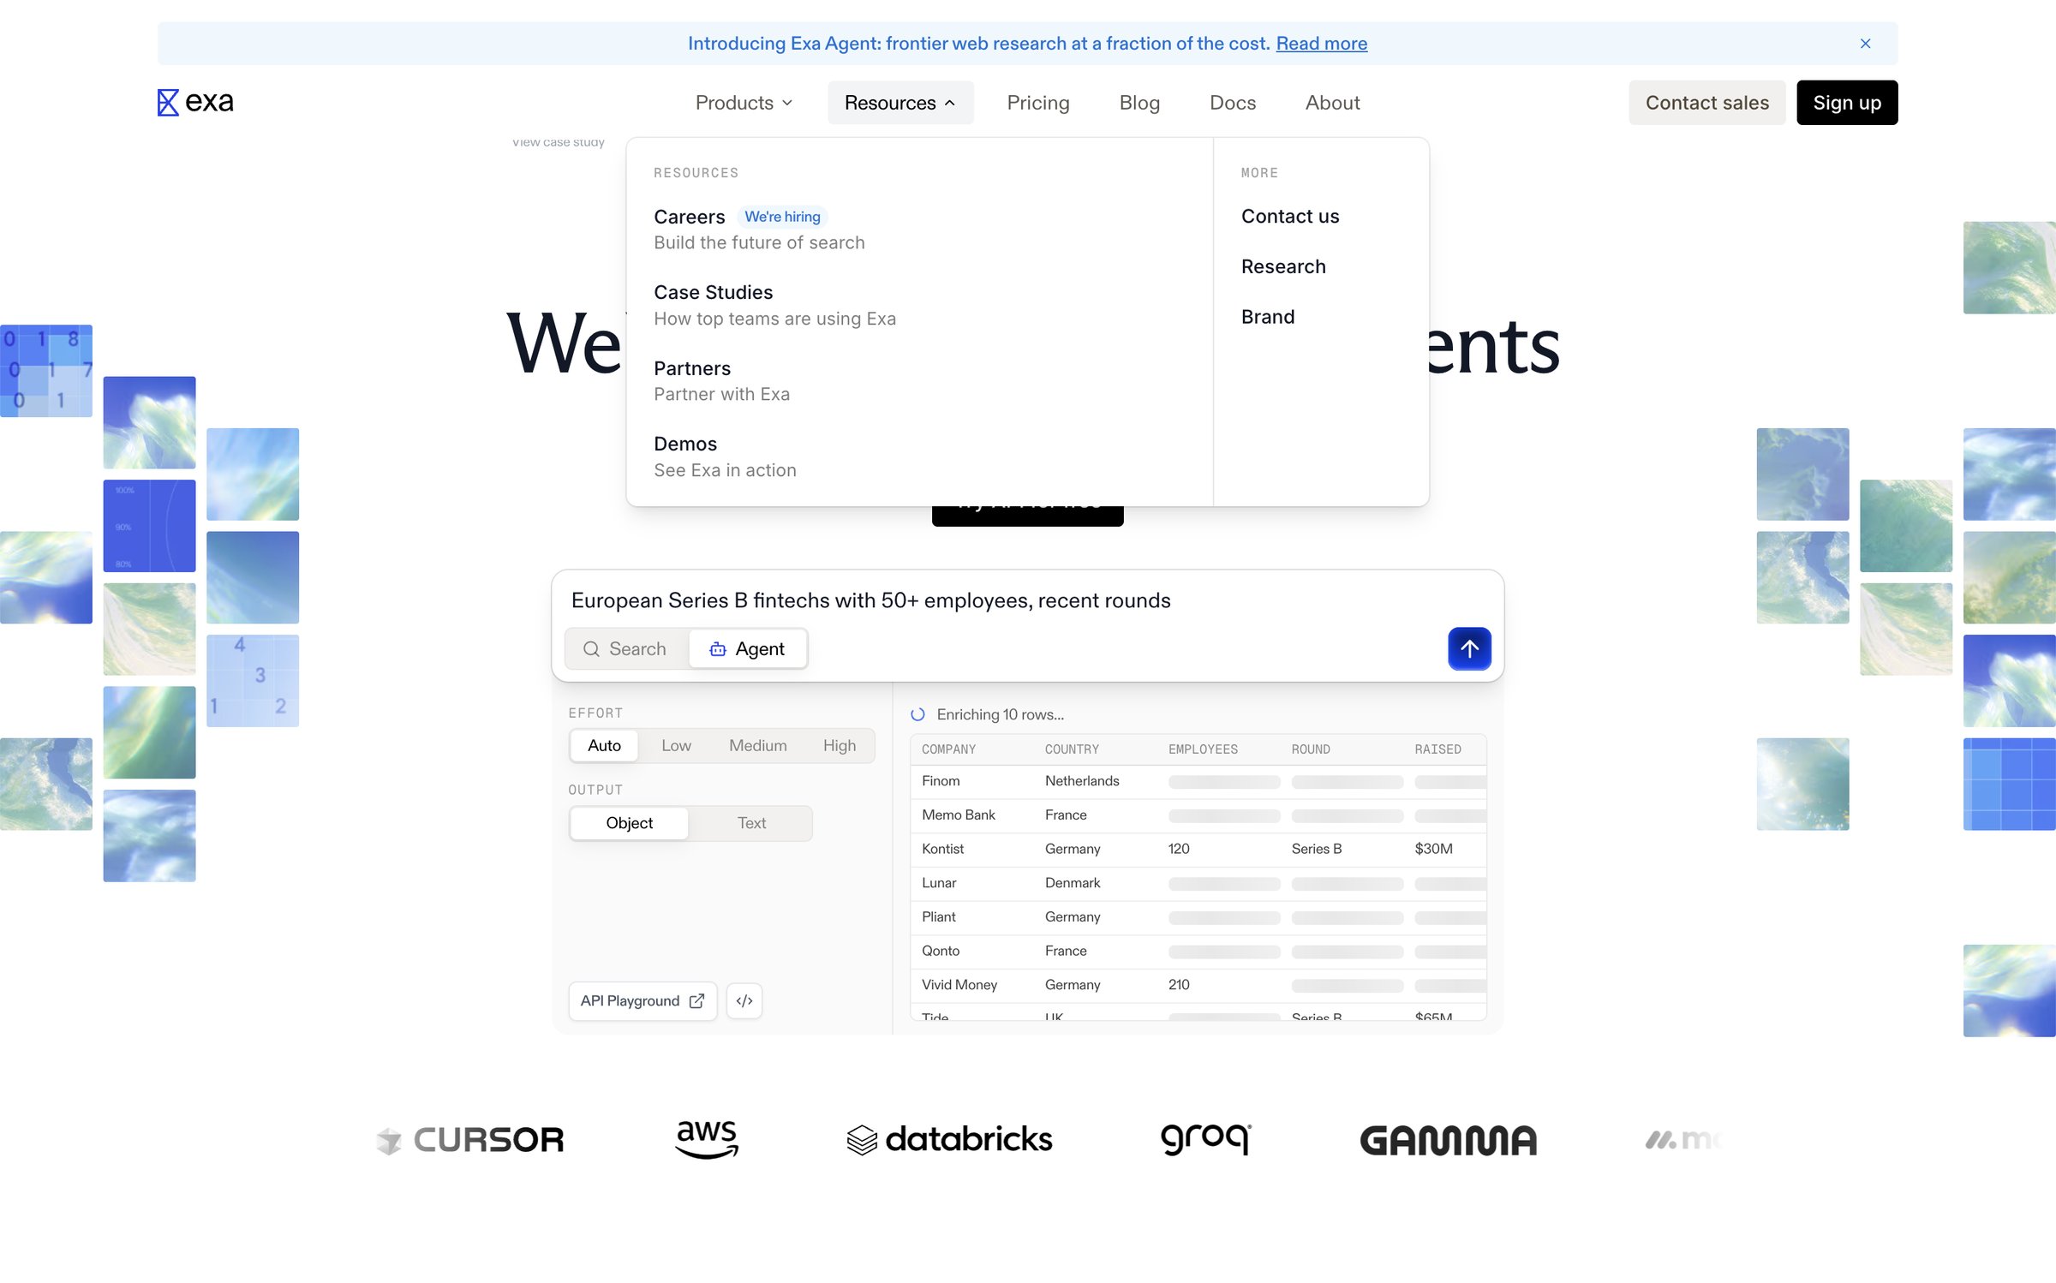Viewport: 2056px width, 1283px height.
Task: Click the Qonto company cell
Action: 940,951
